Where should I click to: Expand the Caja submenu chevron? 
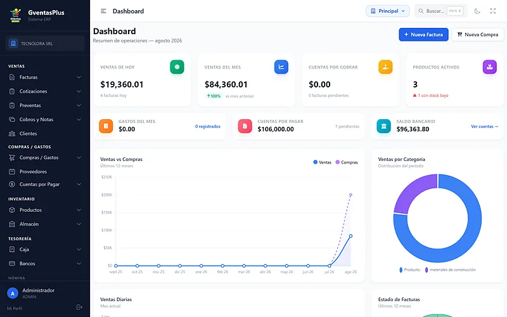pos(79,249)
